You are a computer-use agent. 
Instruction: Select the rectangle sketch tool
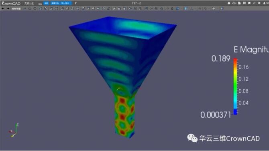[x=30, y=8]
